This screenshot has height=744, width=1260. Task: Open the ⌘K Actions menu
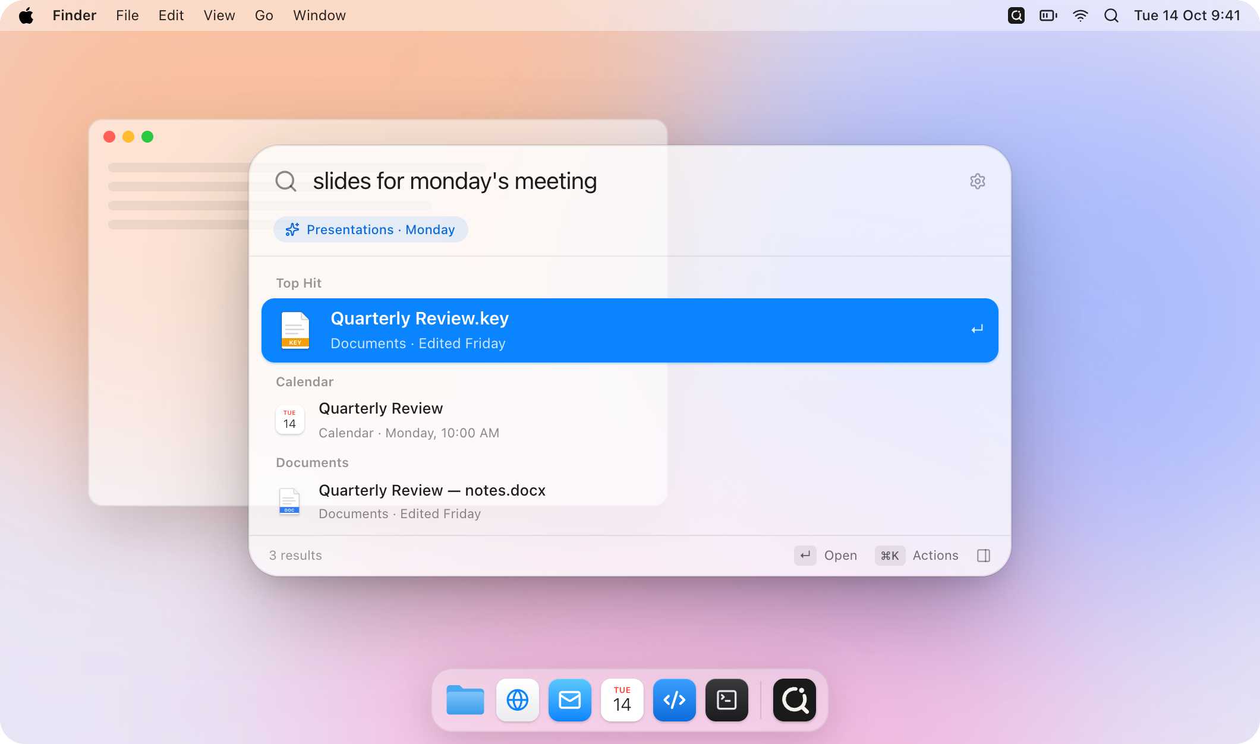(x=916, y=556)
